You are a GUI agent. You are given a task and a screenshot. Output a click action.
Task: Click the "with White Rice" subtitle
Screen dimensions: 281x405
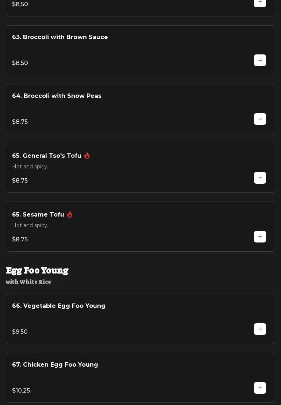[x=28, y=282]
